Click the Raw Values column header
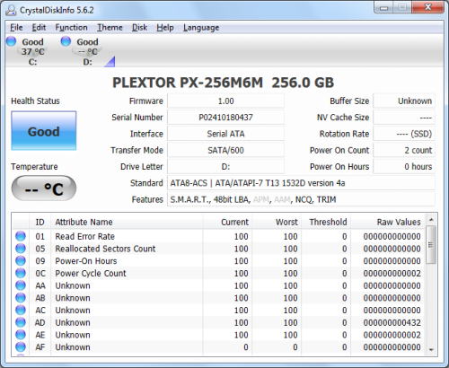Screen dimensions: 449x368 [387, 222]
